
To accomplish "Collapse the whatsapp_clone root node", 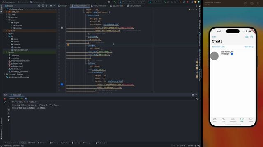I will tap(5, 9).
